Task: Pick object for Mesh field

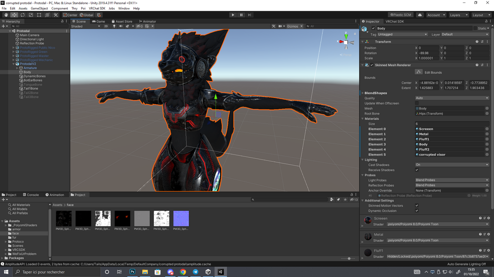Action: click(487, 108)
